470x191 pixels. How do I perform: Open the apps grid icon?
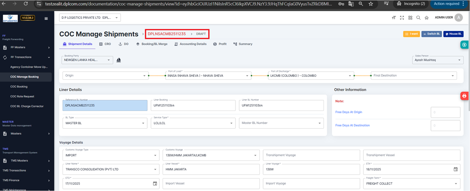click(x=410, y=18)
